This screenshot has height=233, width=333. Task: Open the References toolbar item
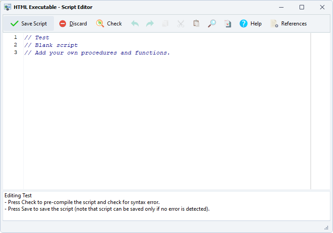pos(288,24)
